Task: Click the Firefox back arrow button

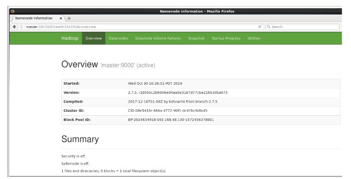Action: tap(14, 27)
